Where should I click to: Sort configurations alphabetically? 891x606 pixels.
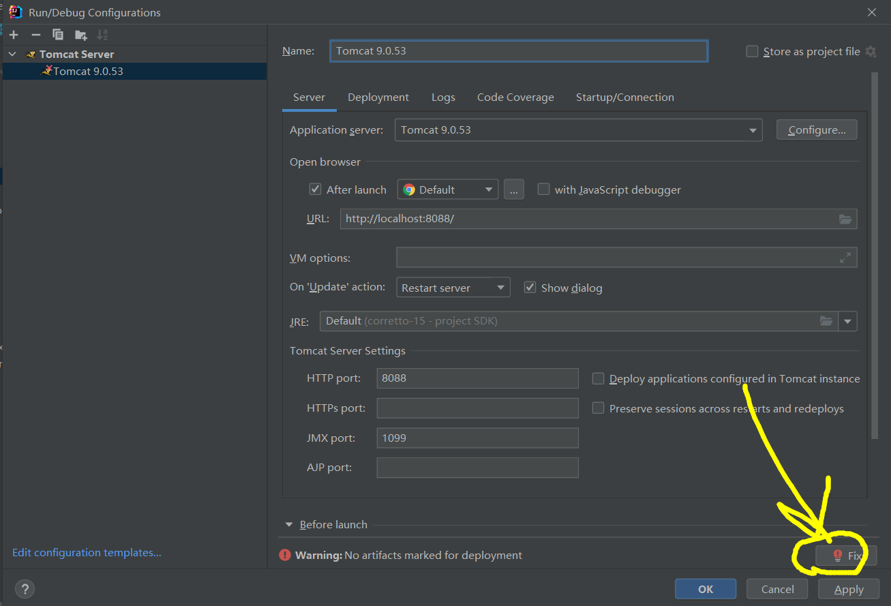coord(102,35)
